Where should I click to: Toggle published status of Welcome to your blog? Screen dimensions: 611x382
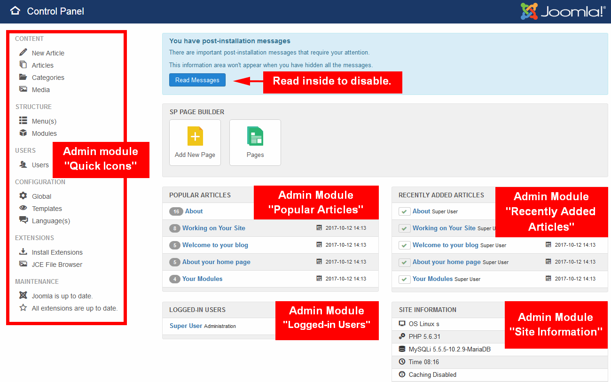[404, 245]
